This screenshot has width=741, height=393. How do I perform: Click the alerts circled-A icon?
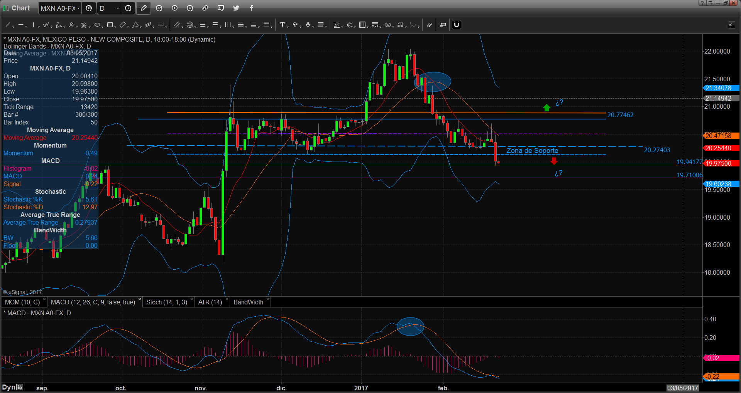tap(190, 8)
